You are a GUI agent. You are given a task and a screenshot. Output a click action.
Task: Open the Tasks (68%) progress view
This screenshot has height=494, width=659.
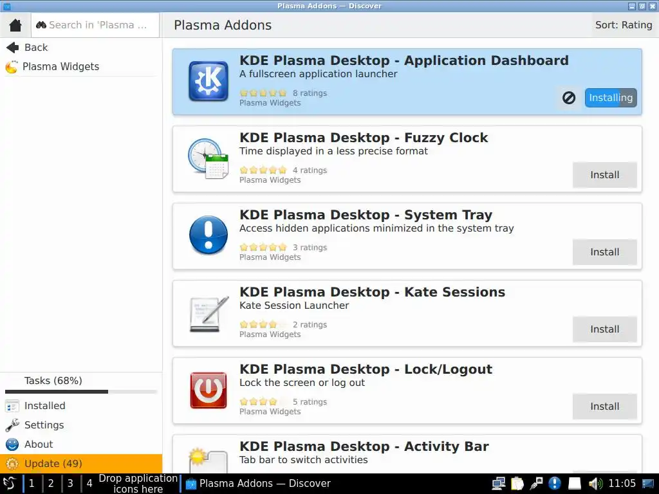point(53,381)
